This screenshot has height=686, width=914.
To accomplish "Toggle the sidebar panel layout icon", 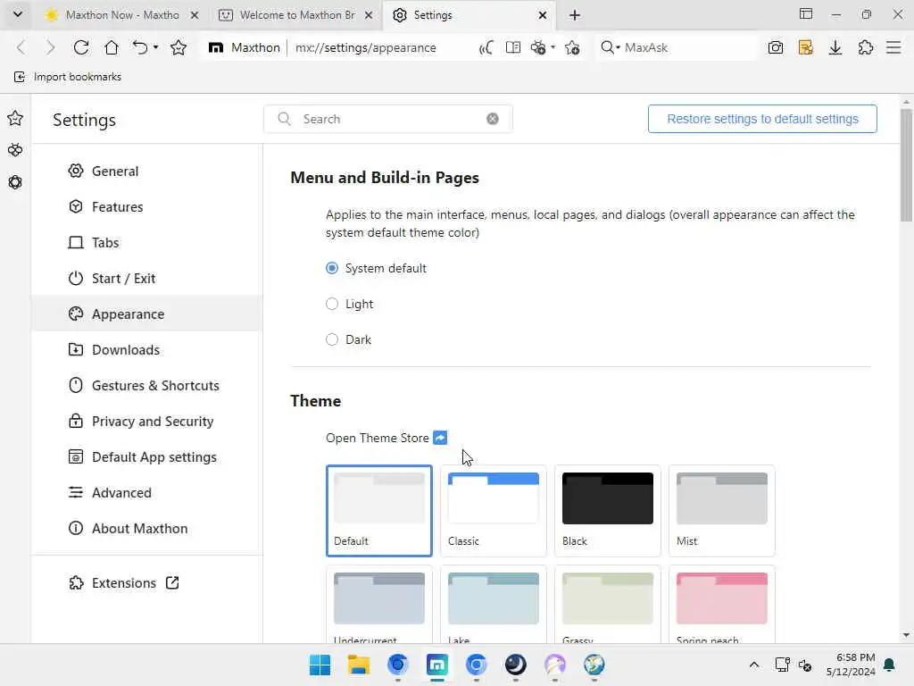I will point(806,14).
